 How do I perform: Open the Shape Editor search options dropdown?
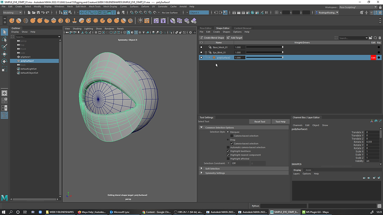click(367, 38)
